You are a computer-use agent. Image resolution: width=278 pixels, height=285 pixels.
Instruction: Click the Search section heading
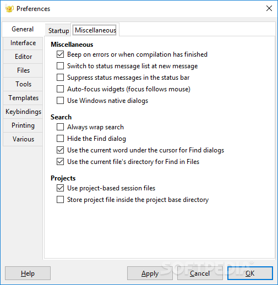click(61, 117)
